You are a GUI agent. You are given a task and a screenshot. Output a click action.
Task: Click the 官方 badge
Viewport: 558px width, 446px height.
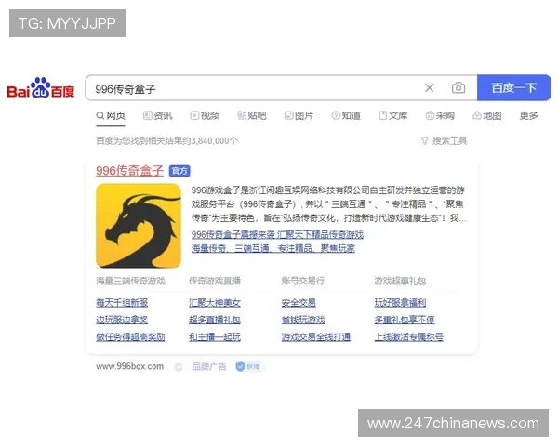click(179, 171)
